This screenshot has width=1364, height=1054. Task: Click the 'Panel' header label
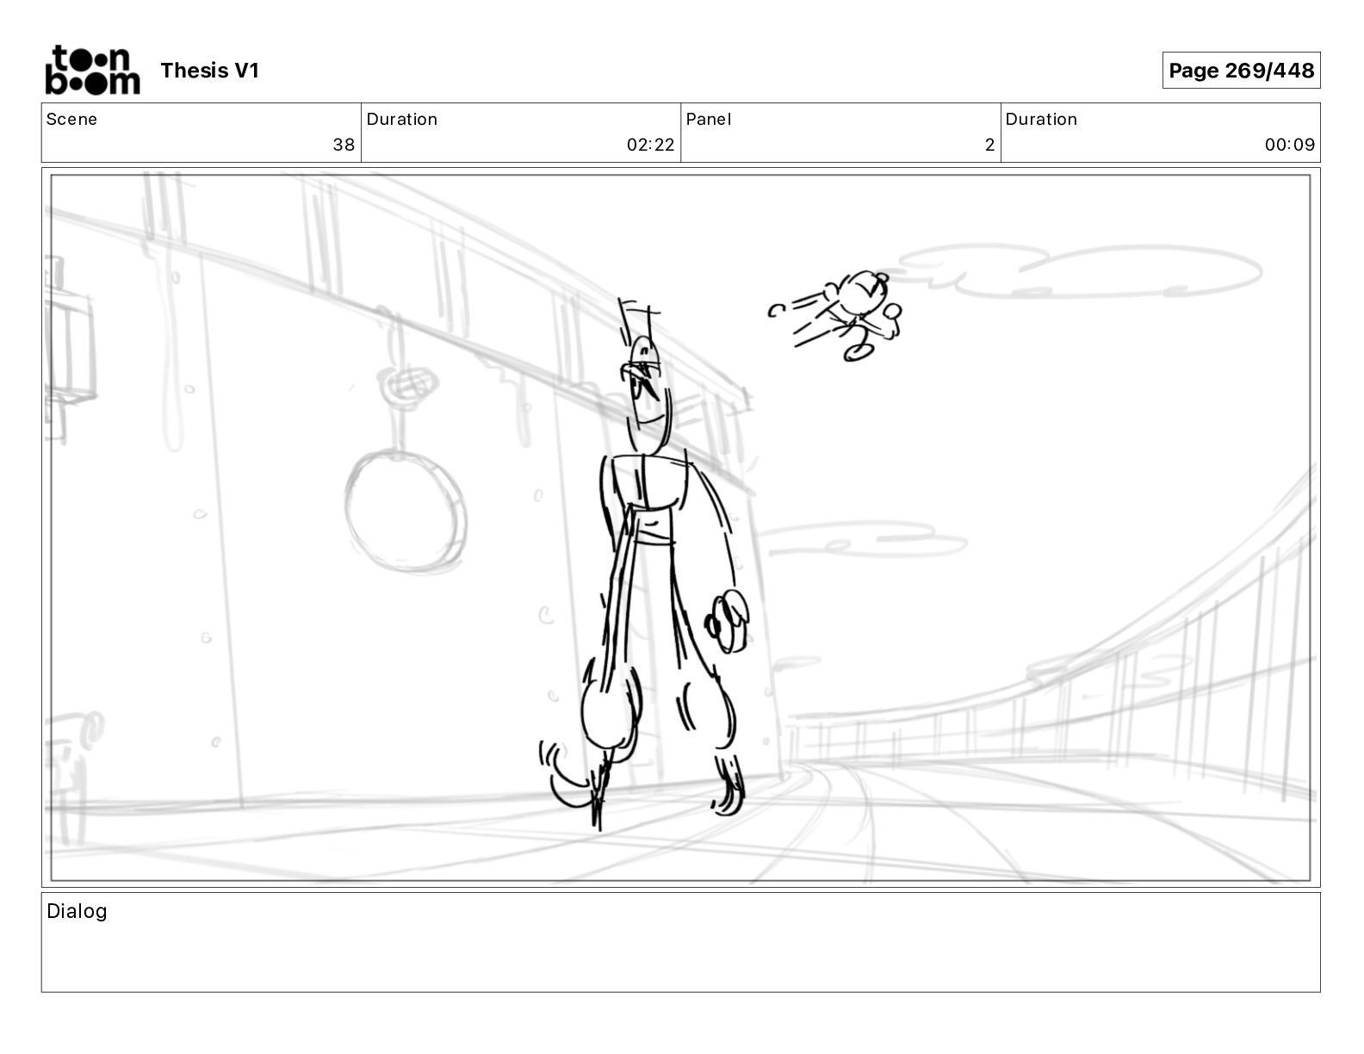coord(709,119)
